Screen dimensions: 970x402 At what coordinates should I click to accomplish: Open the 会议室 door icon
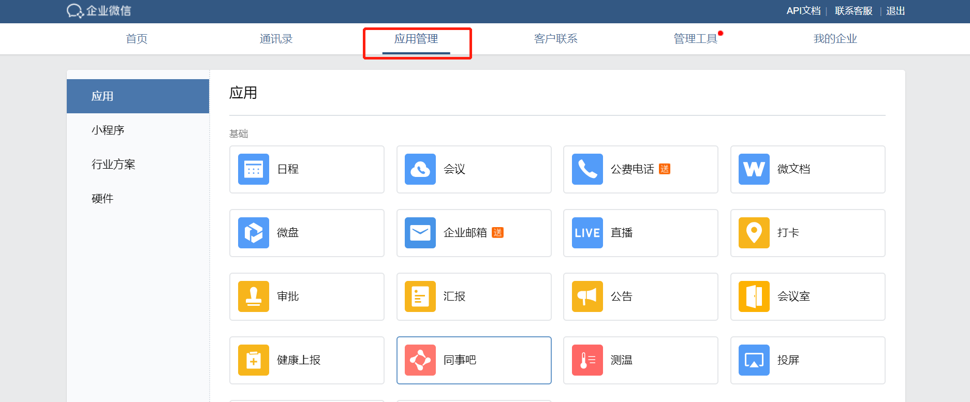(x=754, y=296)
